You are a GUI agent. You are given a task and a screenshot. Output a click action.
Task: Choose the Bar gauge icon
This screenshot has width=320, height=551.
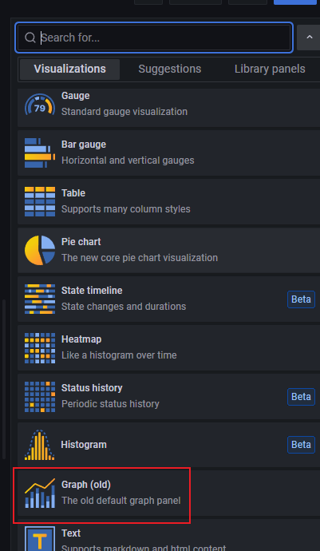(40, 153)
